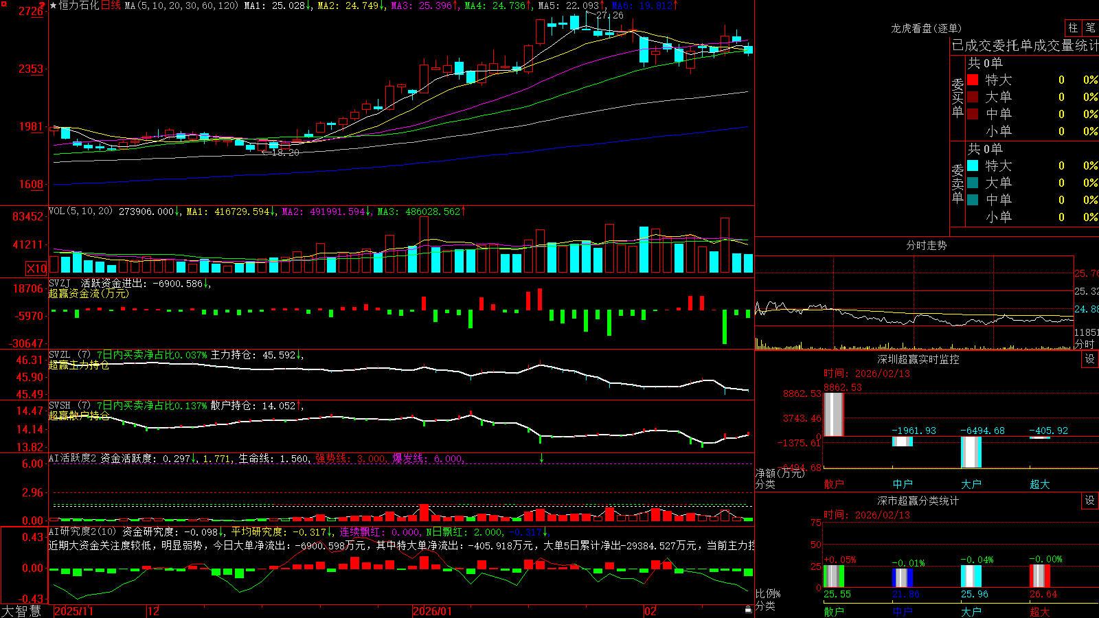Click the 18.20 low price annotation

286,152
